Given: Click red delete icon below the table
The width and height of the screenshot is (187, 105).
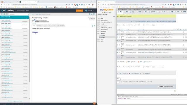Looking at the screenshot, I should [x=139, y=62].
